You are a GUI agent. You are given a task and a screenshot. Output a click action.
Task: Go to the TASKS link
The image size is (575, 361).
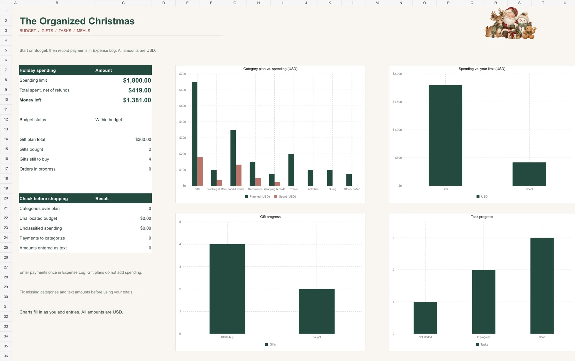65,31
